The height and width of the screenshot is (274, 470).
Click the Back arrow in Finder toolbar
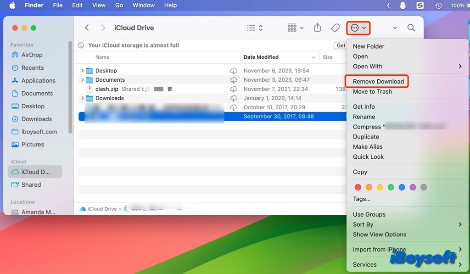87,28
